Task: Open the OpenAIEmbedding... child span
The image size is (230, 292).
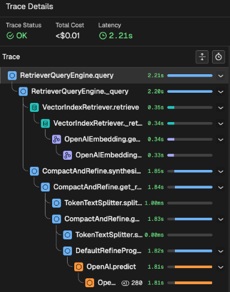Action: tap(114, 155)
